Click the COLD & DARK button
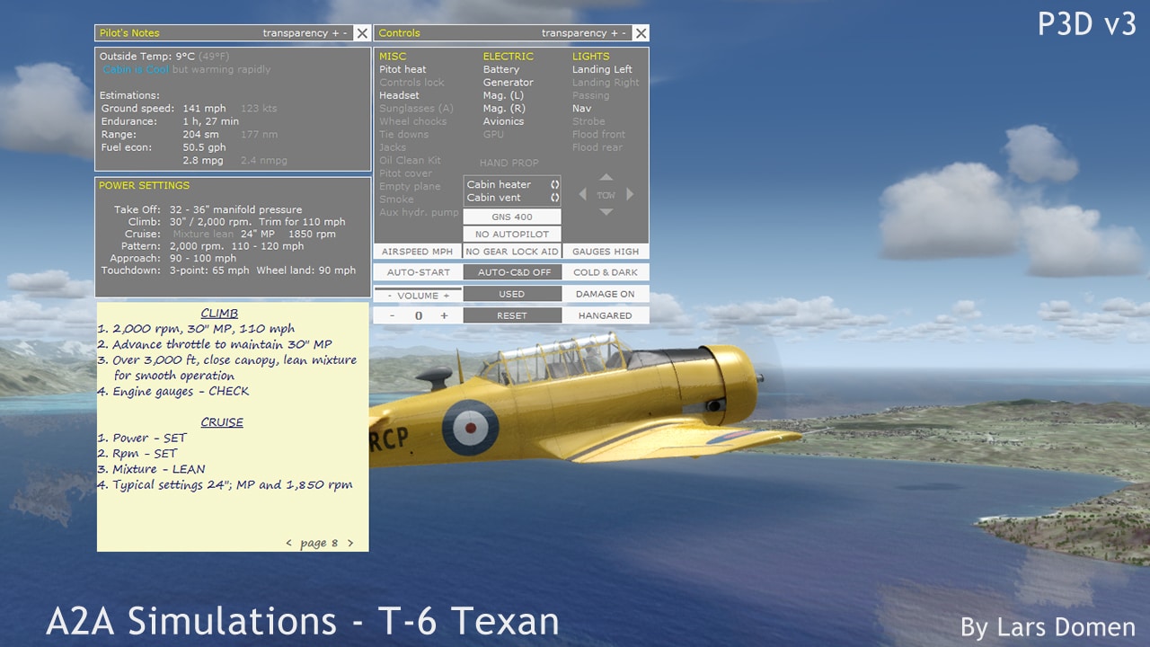This screenshot has width=1150, height=647. [x=605, y=272]
